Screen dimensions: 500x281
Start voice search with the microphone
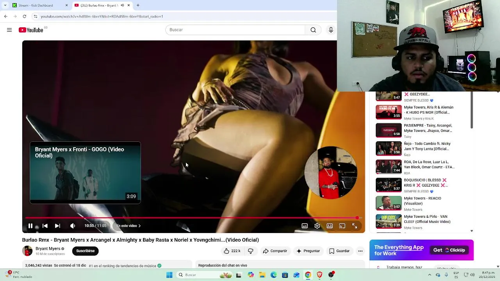(x=331, y=30)
